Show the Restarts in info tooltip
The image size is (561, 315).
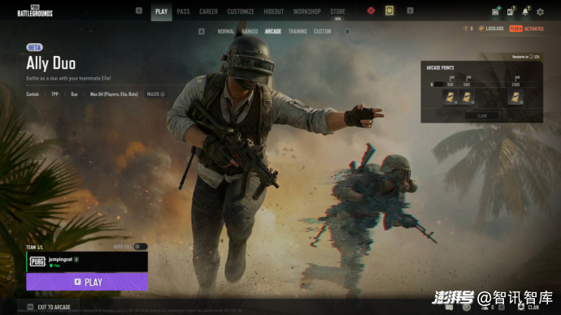(x=531, y=57)
